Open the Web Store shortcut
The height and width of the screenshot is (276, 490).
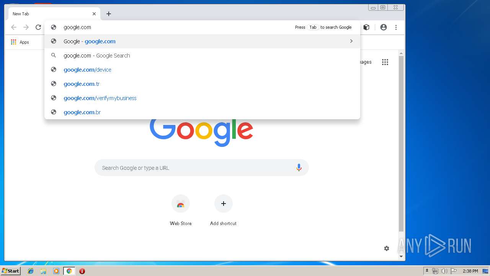pyautogui.click(x=181, y=210)
